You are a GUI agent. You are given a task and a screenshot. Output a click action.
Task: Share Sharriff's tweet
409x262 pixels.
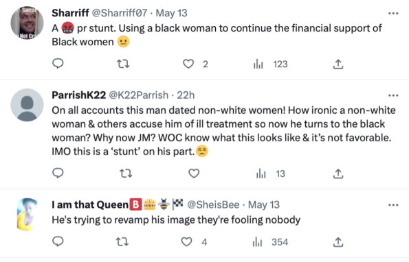pyautogui.click(x=338, y=64)
